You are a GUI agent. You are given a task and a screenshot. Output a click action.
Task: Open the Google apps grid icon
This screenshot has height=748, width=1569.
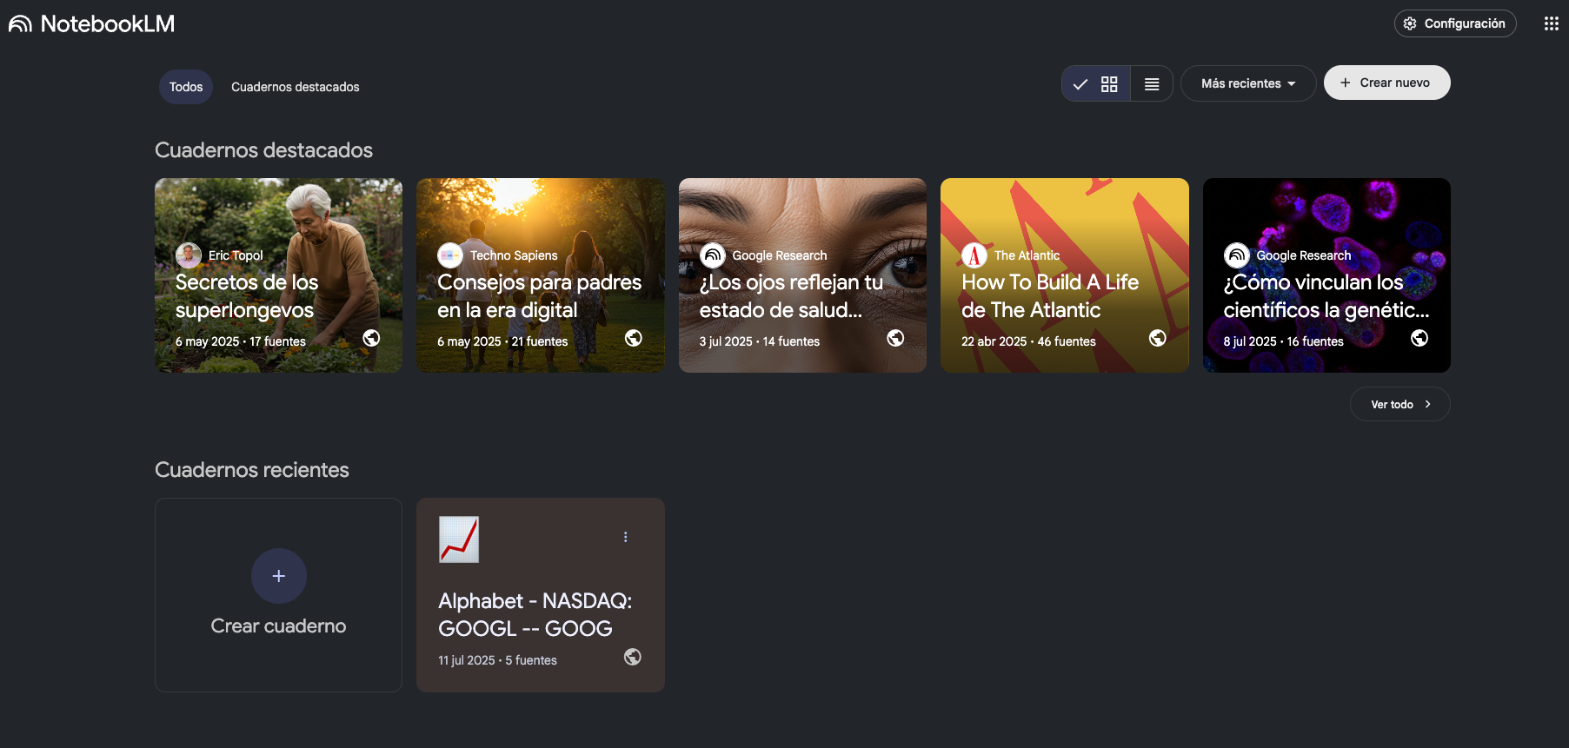click(x=1551, y=23)
